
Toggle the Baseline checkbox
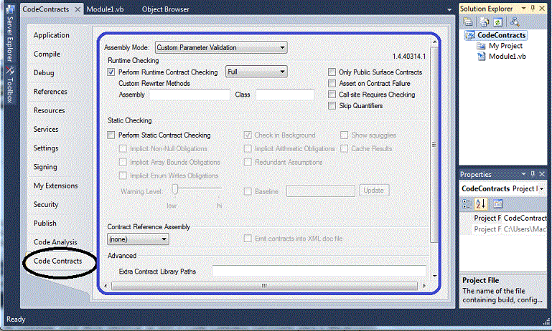coord(248,191)
